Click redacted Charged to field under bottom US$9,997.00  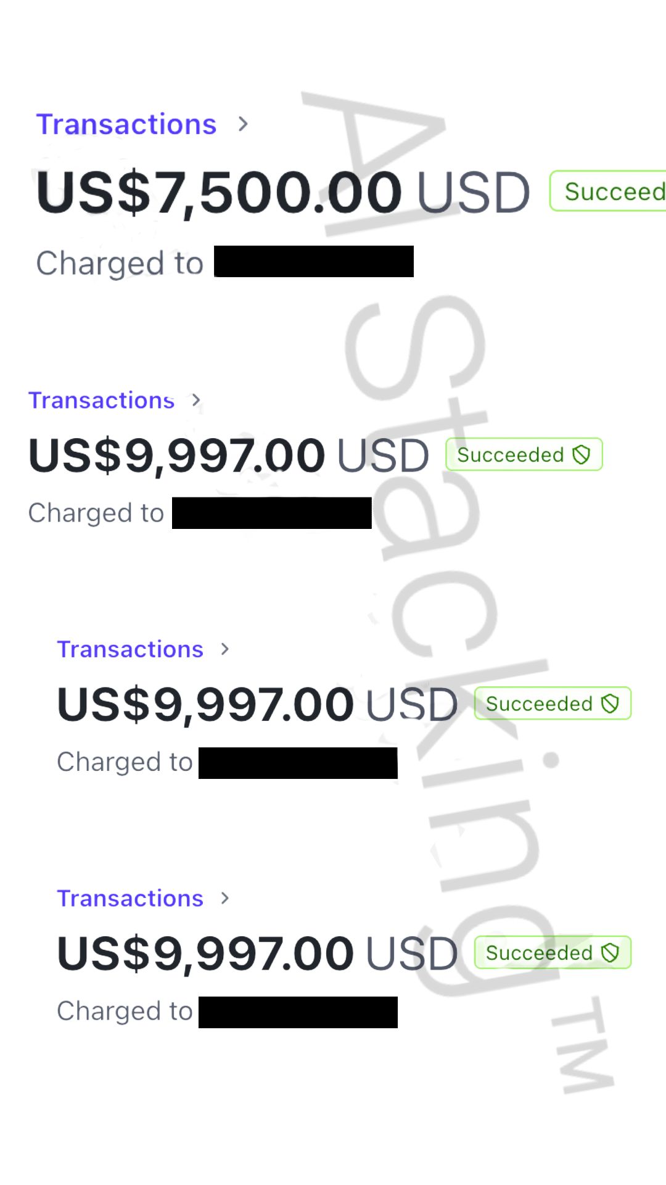point(298,1012)
